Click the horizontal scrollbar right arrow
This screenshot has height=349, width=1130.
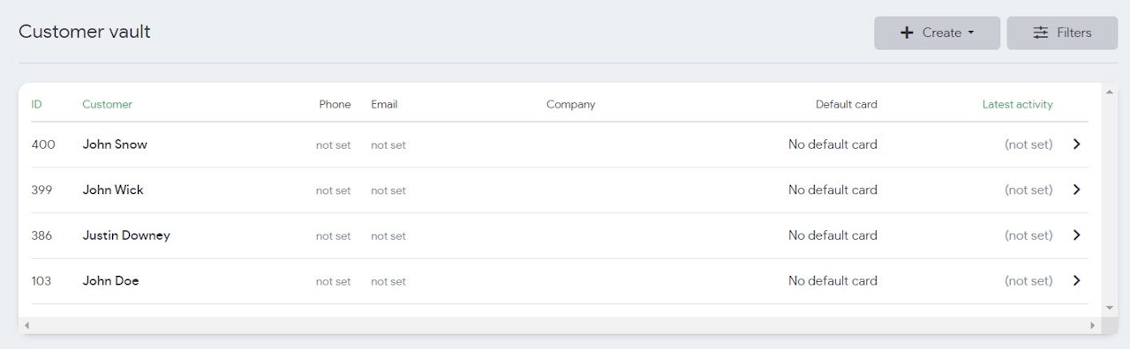[1092, 325]
